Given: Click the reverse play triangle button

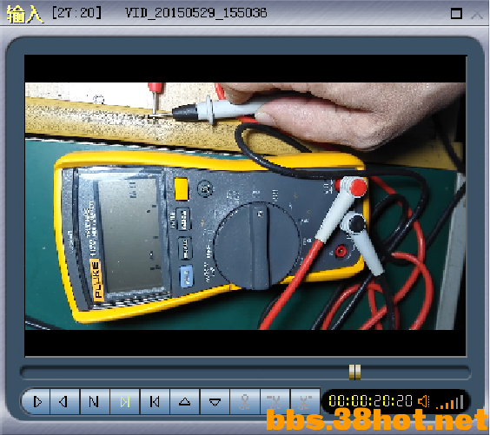Looking at the screenshot, I should 64,402.
